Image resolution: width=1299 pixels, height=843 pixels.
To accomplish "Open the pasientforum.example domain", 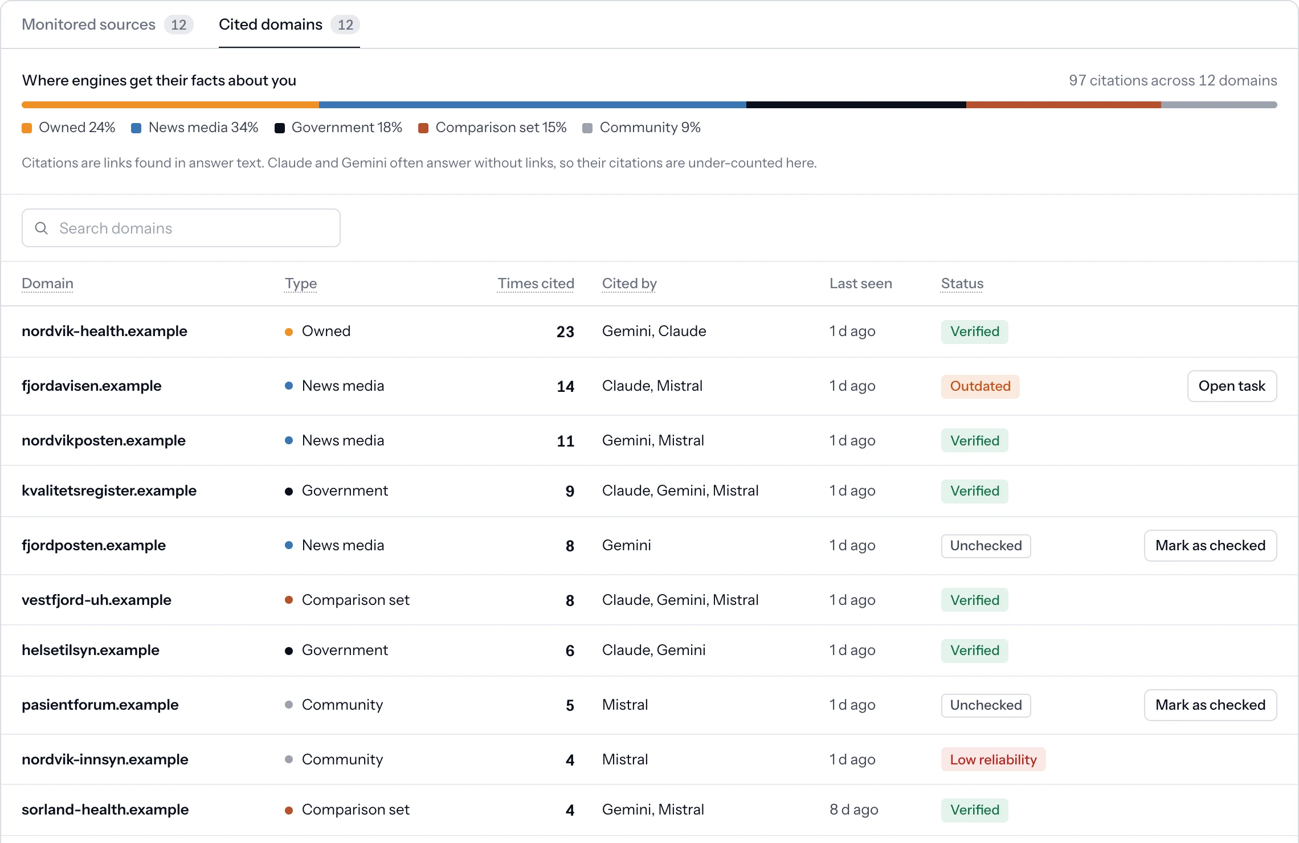I will click(100, 705).
